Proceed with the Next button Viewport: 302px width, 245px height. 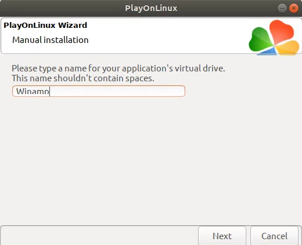[x=222, y=236]
